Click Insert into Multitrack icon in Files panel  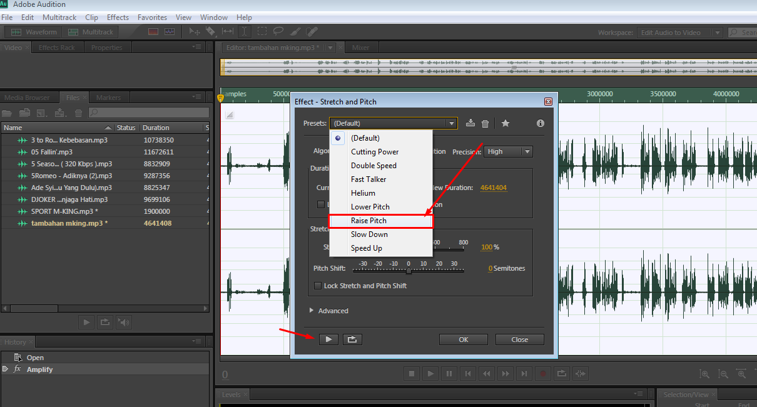60,113
